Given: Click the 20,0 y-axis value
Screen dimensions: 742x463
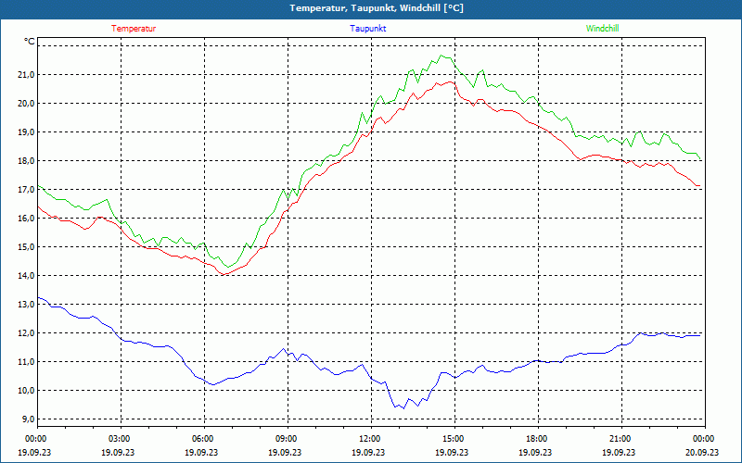Looking at the screenshot, I should (x=27, y=104).
